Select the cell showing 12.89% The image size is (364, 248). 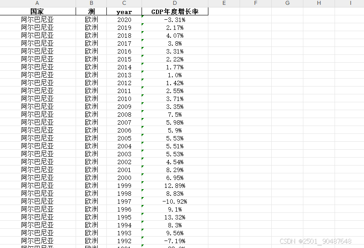(175, 185)
